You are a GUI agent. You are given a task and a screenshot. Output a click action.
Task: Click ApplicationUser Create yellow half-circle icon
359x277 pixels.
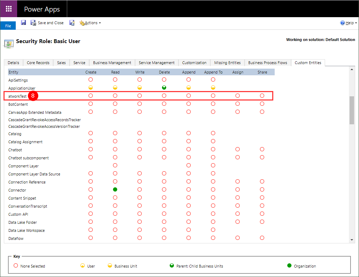click(x=91, y=88)
